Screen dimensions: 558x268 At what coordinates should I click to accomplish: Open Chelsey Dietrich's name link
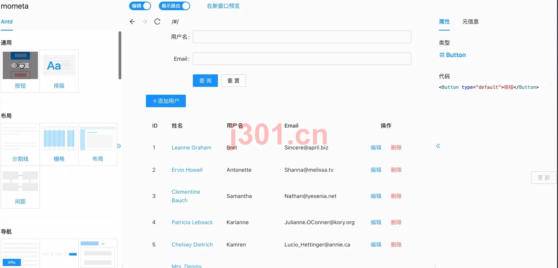pos(192,245)
